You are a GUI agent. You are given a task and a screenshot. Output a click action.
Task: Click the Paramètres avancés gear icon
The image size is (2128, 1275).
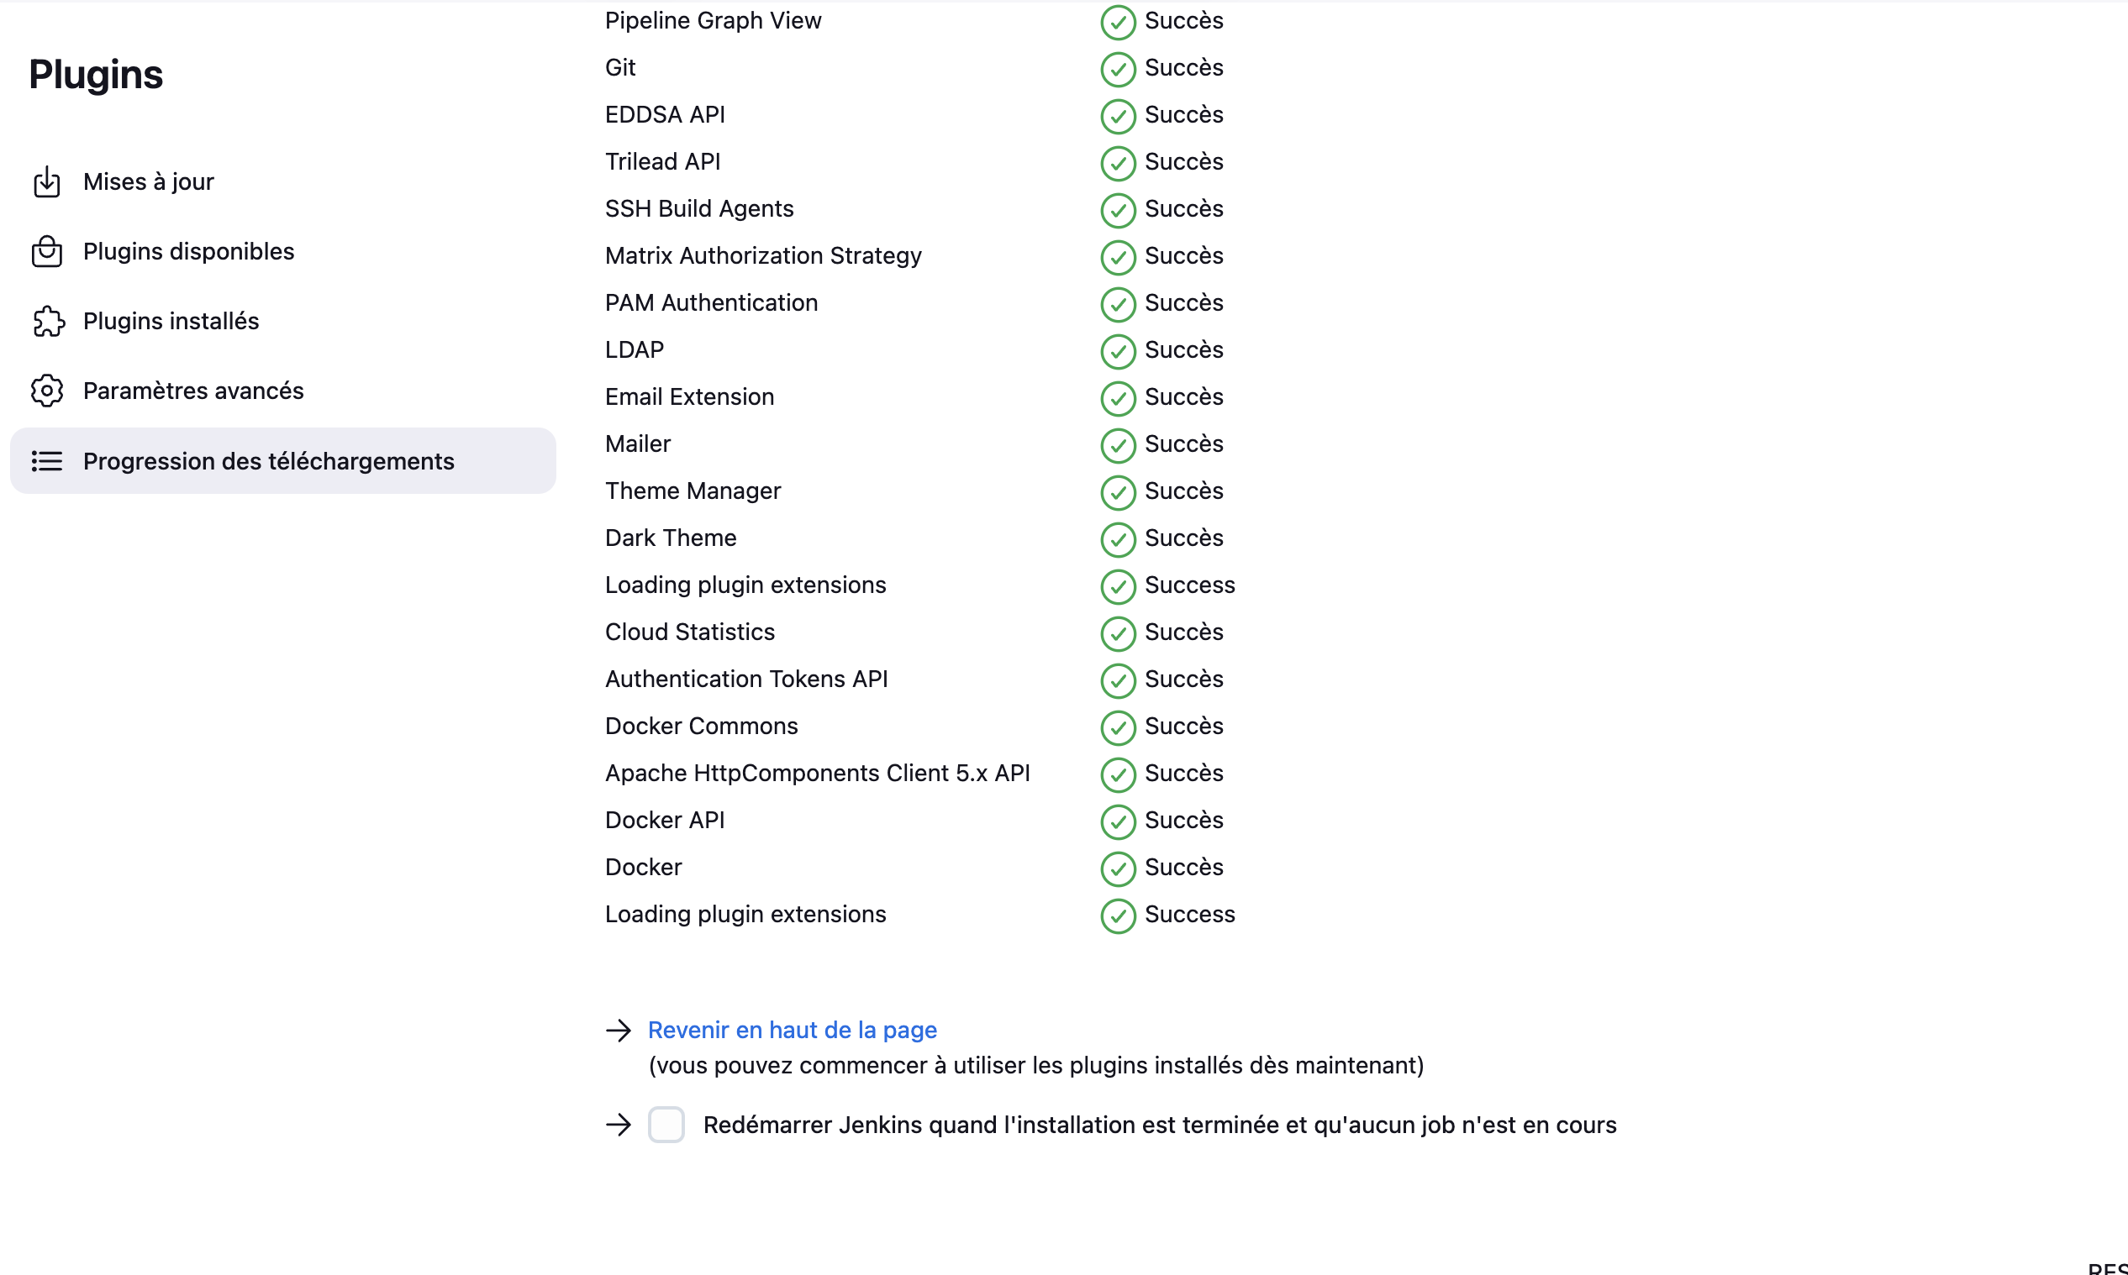click(46, 391)
